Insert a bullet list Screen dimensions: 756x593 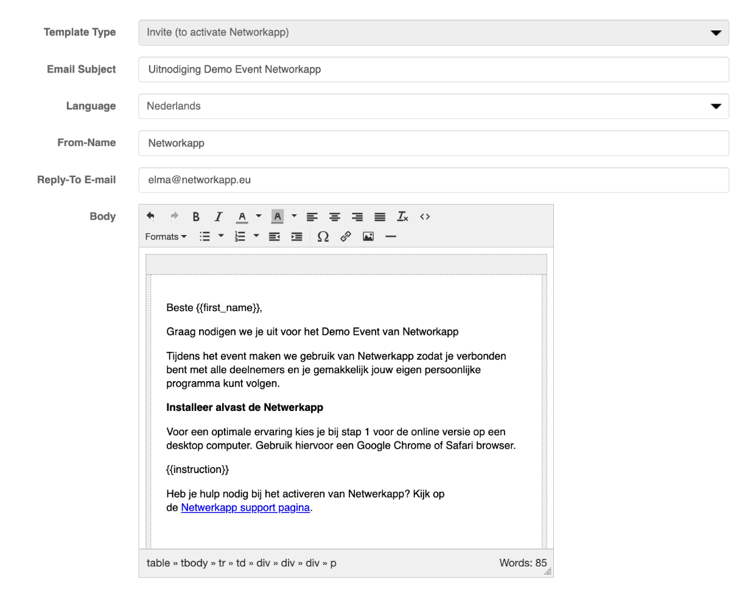205,236
